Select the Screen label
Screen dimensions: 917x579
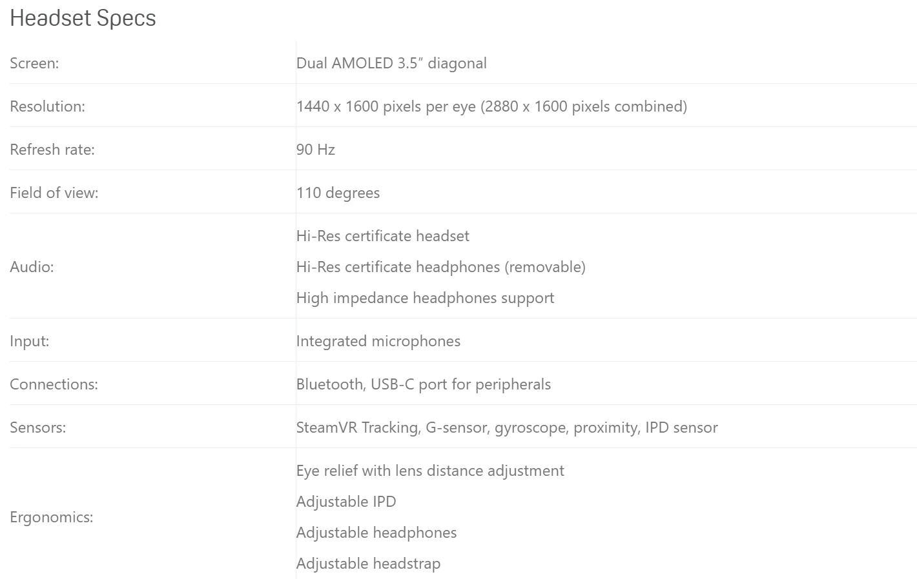34,63
